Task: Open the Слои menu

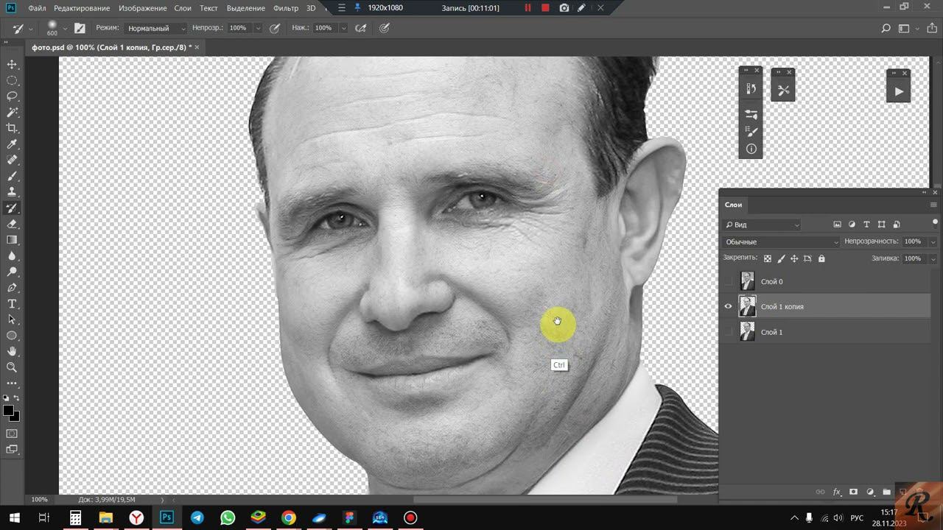Action: 183,8
